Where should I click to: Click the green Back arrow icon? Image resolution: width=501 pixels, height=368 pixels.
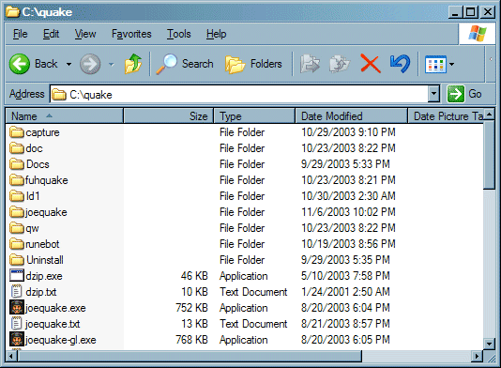tap(20, 64)
